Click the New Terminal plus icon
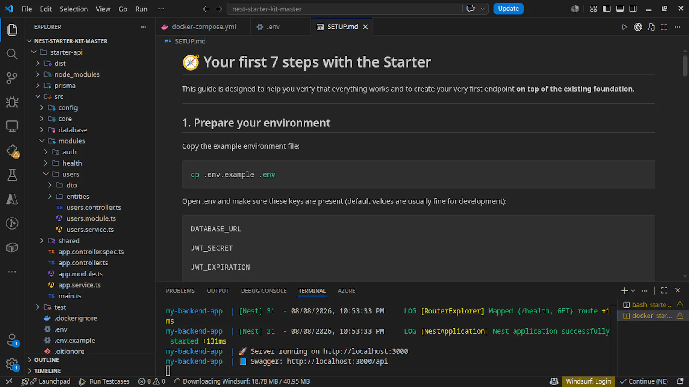Screen dimensions: 689x387 pos(624,291)
